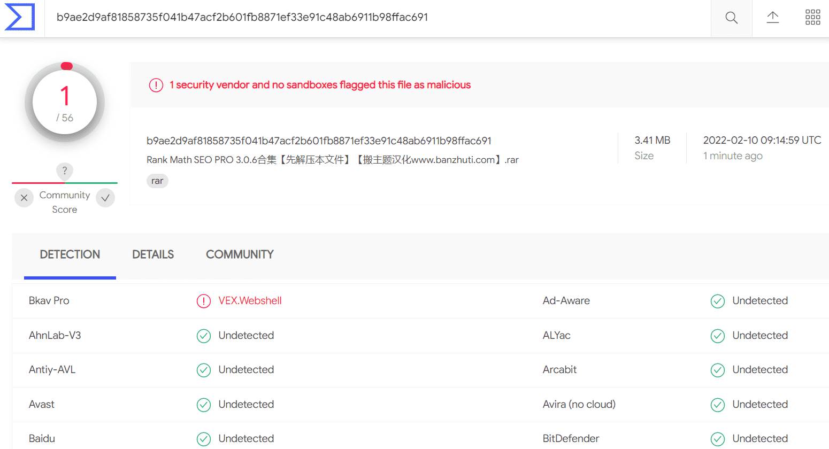Viewport: 829px width, 449px height.
Task: Click the rar tag chip
Action: (x=157, y=181)
